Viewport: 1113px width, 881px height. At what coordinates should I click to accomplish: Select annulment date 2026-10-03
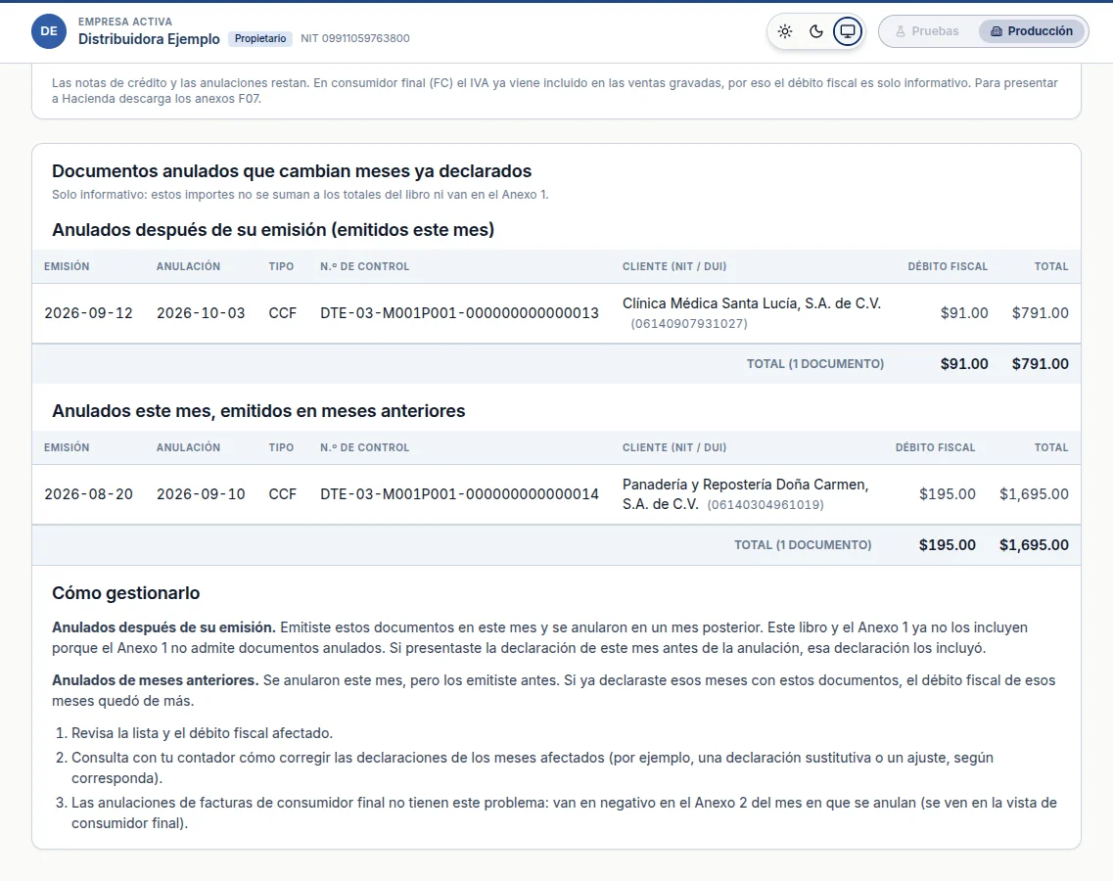201,313
